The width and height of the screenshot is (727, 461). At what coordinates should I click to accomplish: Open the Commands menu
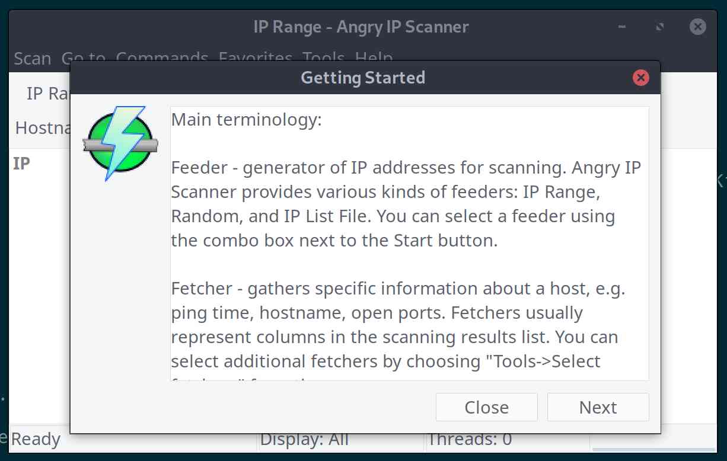pos(162,58)
